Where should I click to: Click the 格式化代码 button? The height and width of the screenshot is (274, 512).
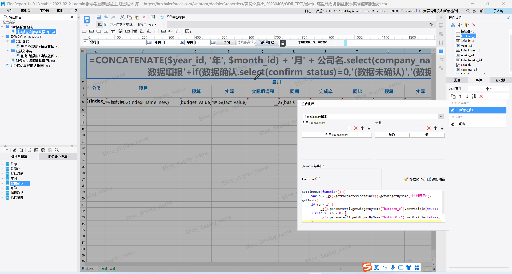pyautogui.click(x=415, y=179)
